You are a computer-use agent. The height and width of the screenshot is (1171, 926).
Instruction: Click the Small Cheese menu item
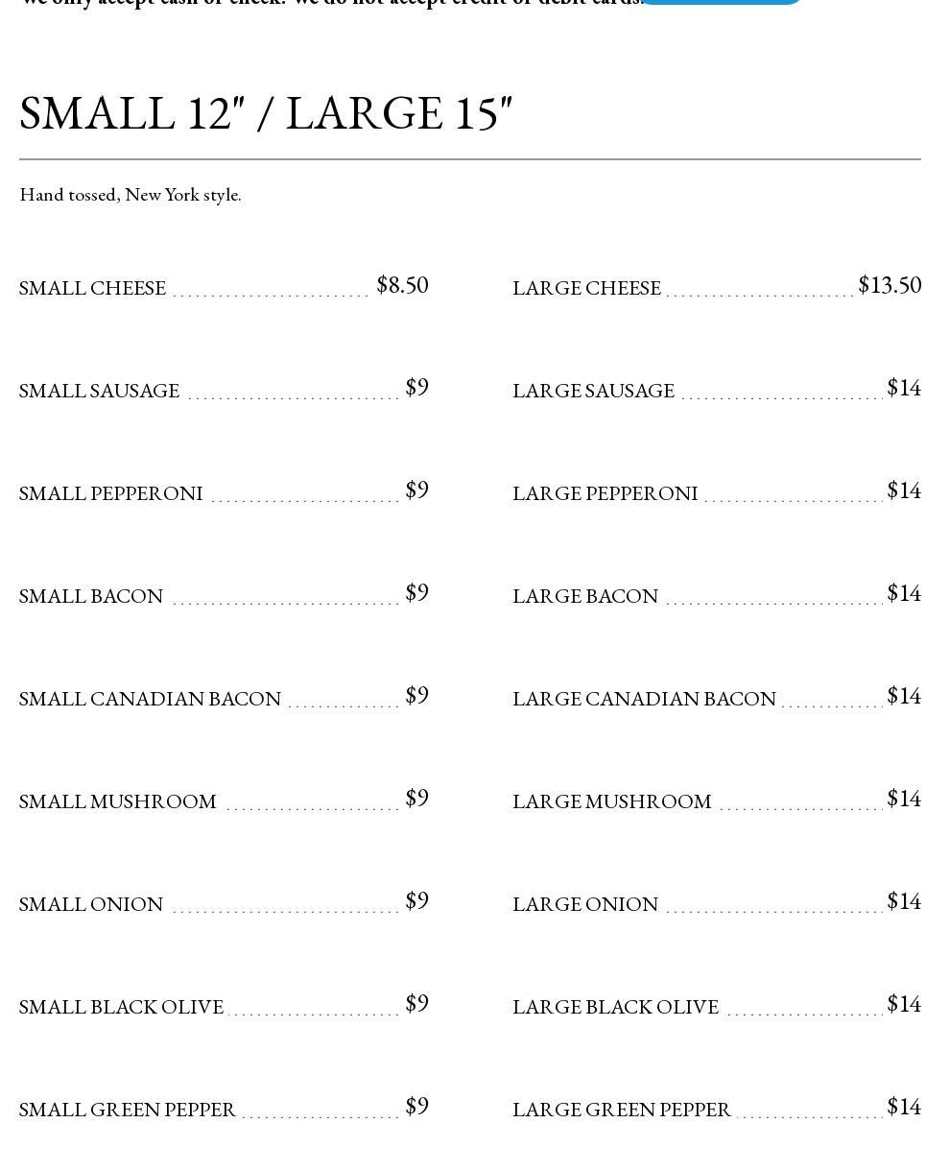(93, 288)
